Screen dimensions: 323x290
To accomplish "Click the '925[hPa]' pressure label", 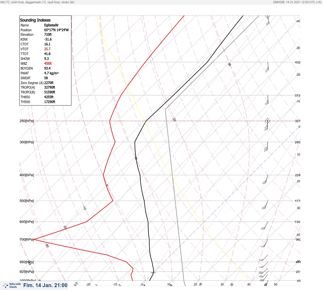I will click(27, 272).
